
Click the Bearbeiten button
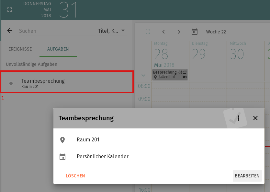tap(247, 176)
